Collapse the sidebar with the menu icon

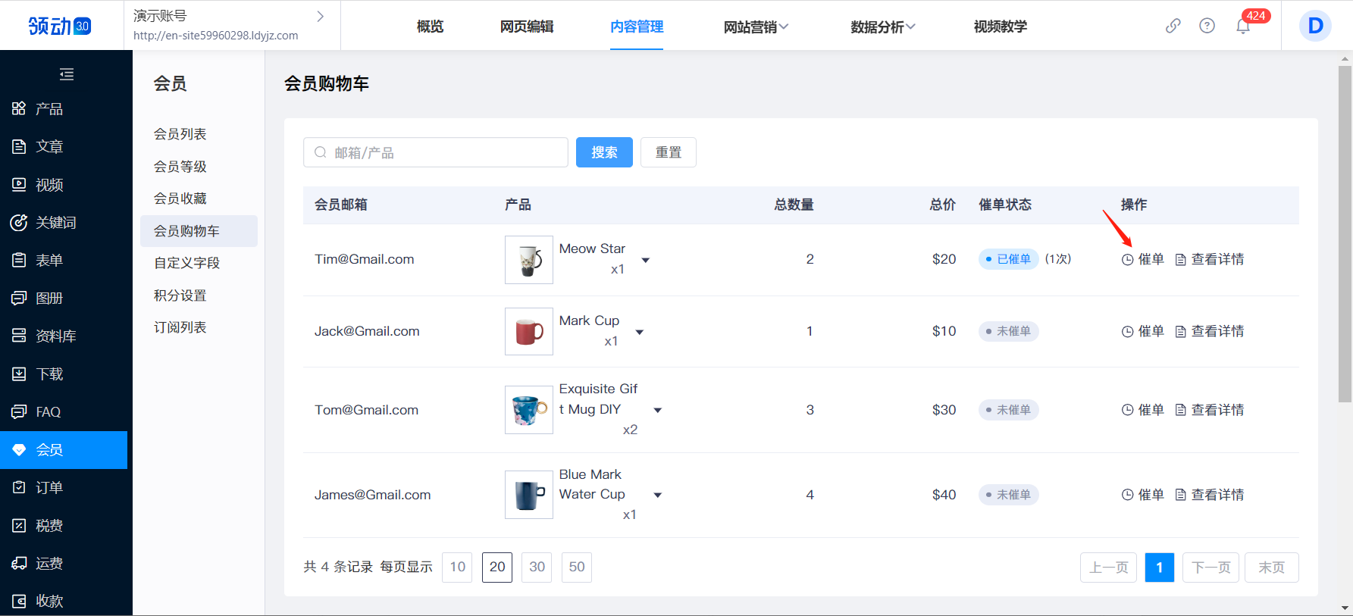(67, 74)
